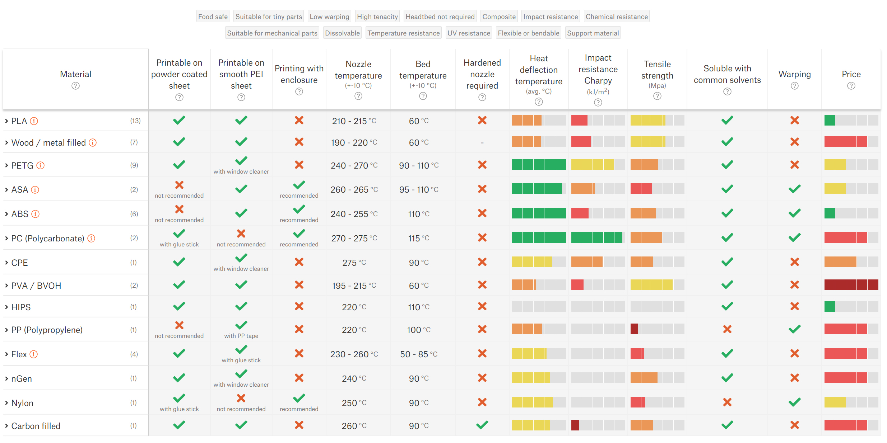This screenshot has height=443, width=887.
Task: Open the info icon next to PETG
Action: tap(41, 166)
